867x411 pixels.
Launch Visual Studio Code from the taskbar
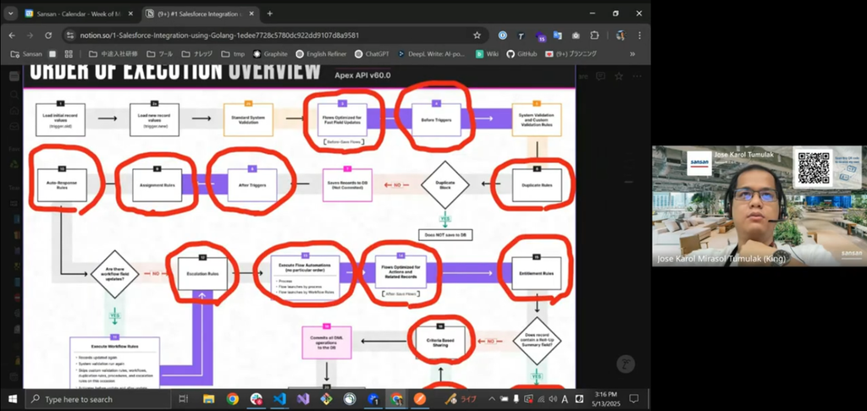278,399
